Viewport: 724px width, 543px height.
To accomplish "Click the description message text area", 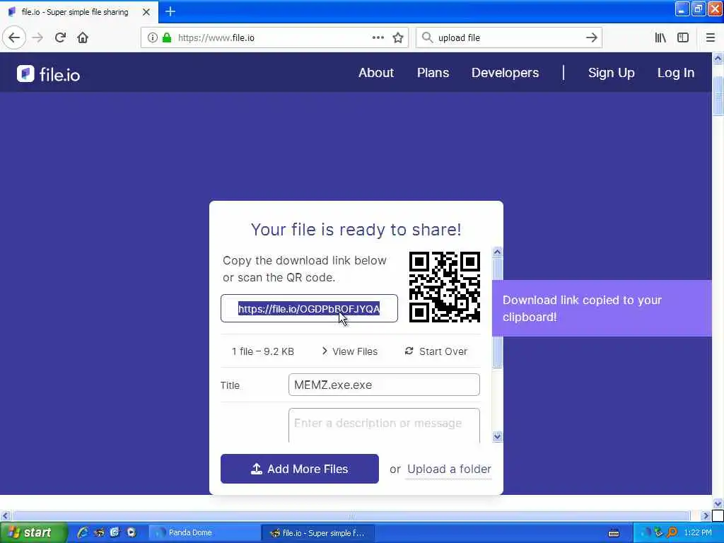I will click(x=384, y=425).
